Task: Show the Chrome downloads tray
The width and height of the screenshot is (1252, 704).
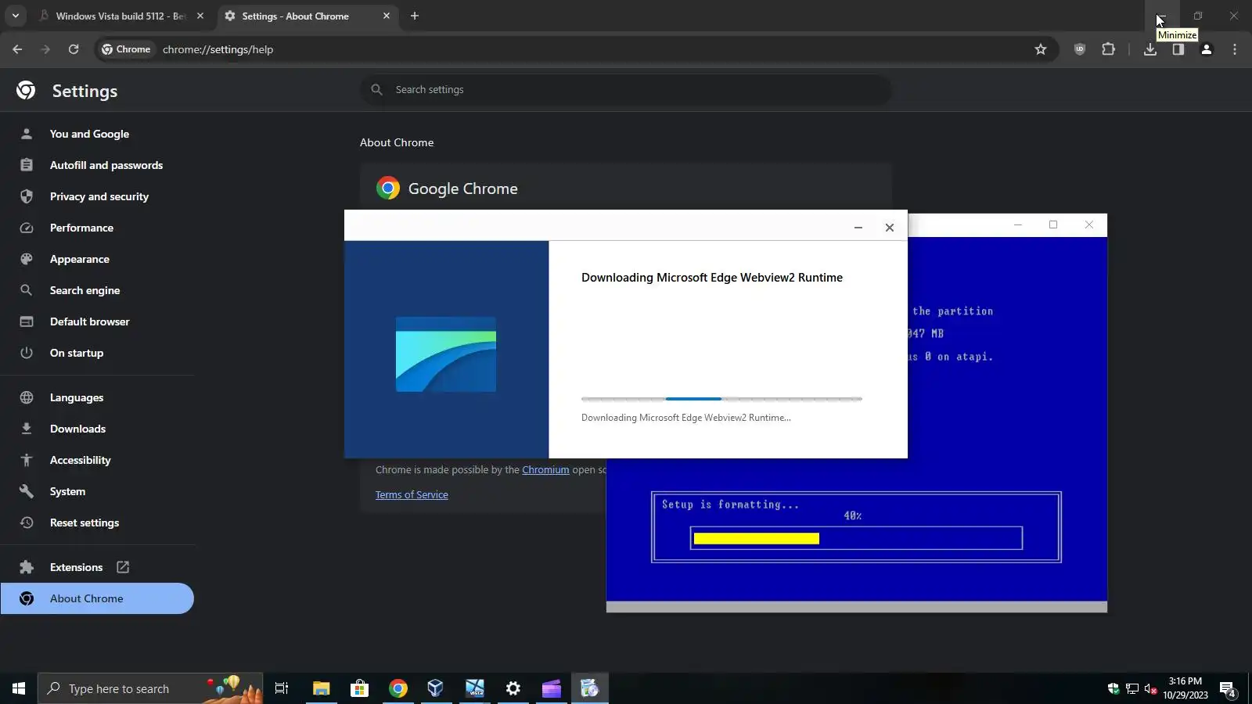Action: [1150, 49]
